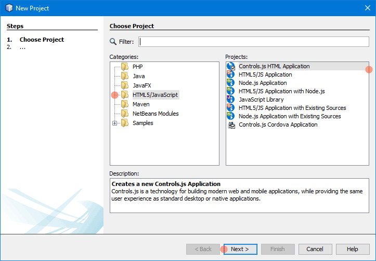The width and height of the screenshot is (376, 261).
Task: Click the Maven category folder icon
Action: 125,104
